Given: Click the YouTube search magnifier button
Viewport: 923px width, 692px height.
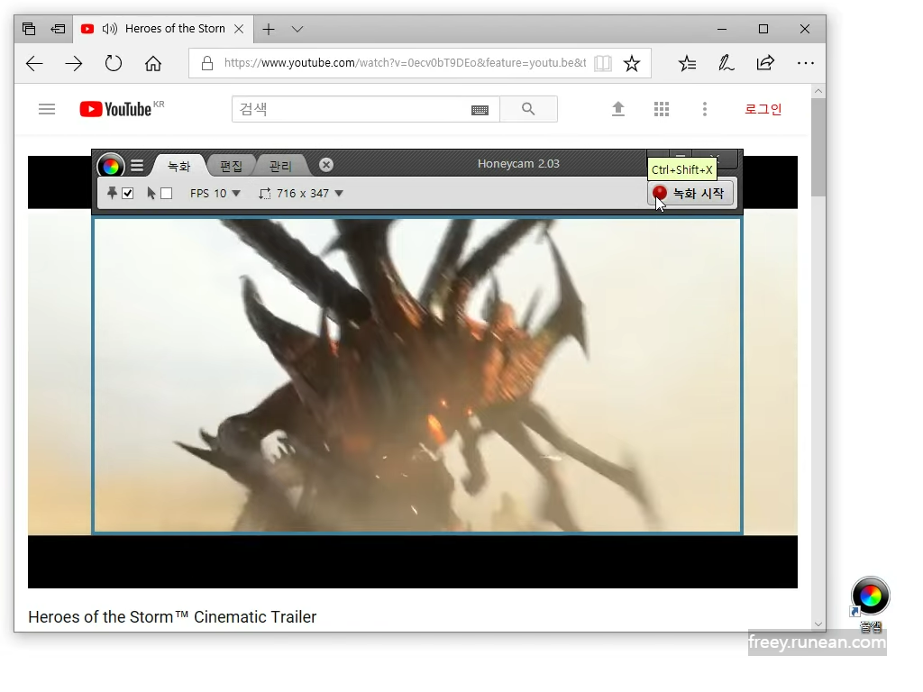Looking at the screenshot, I should tap(528, 109).
